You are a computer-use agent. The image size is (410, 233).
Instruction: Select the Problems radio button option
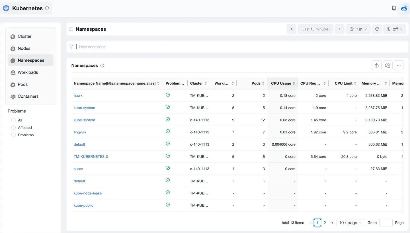point(13,135)
